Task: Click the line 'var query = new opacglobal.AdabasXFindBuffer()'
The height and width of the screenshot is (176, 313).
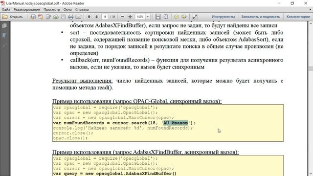Action: point(115,174)
